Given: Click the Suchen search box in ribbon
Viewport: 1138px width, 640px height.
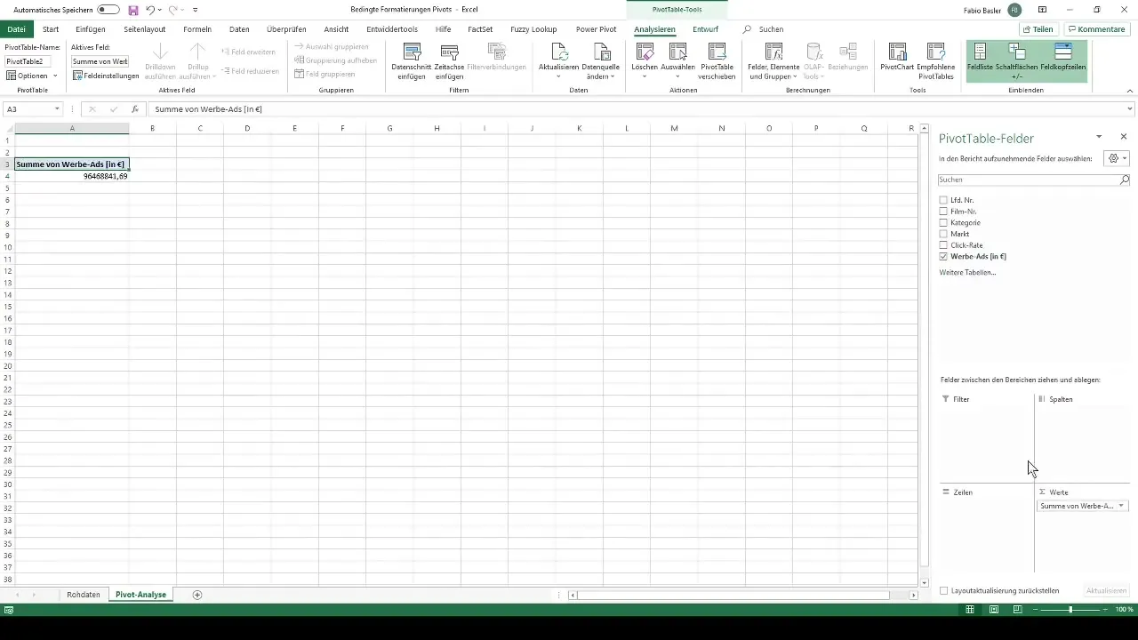Looking at the screenshot, I should pos(770,29).
